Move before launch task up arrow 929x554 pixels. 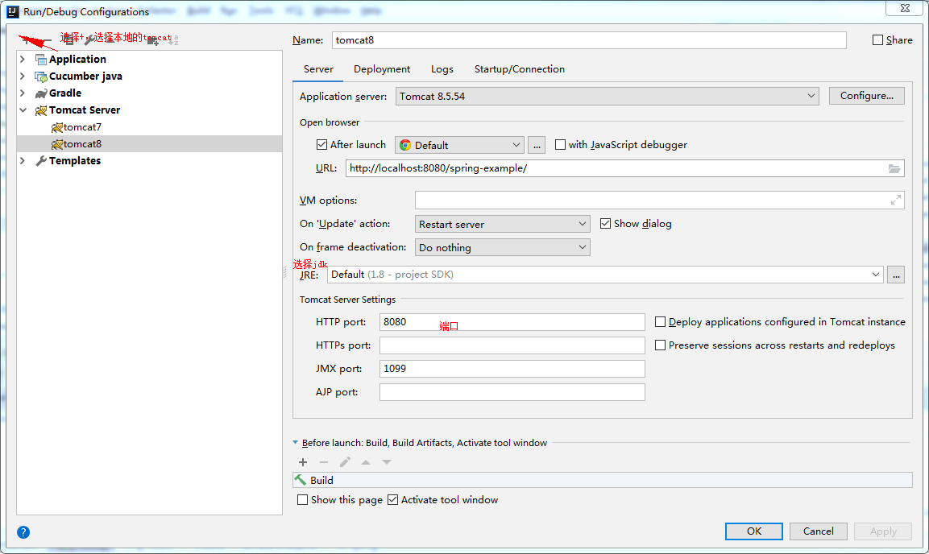coord(366,462)
